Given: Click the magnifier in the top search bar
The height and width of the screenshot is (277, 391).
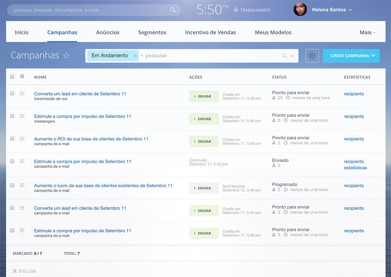Looking at the screenshot, I should [173, 10].
